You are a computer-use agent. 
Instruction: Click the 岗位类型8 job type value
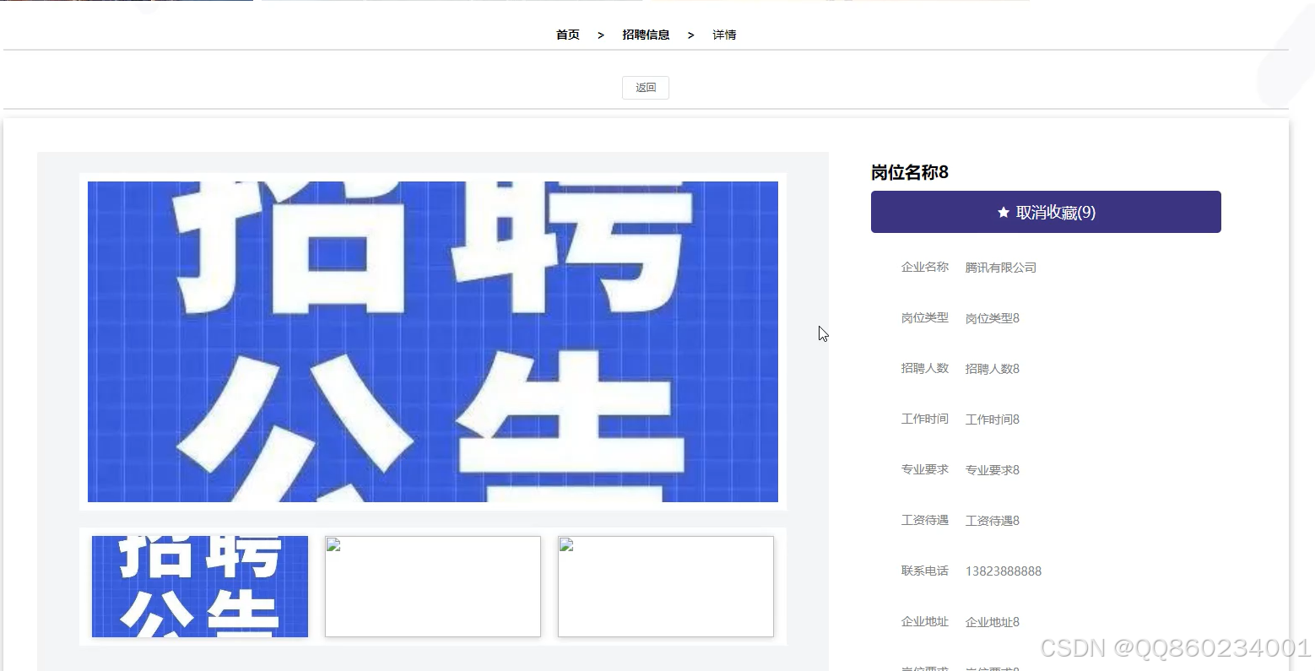click(x=992, y=317)
